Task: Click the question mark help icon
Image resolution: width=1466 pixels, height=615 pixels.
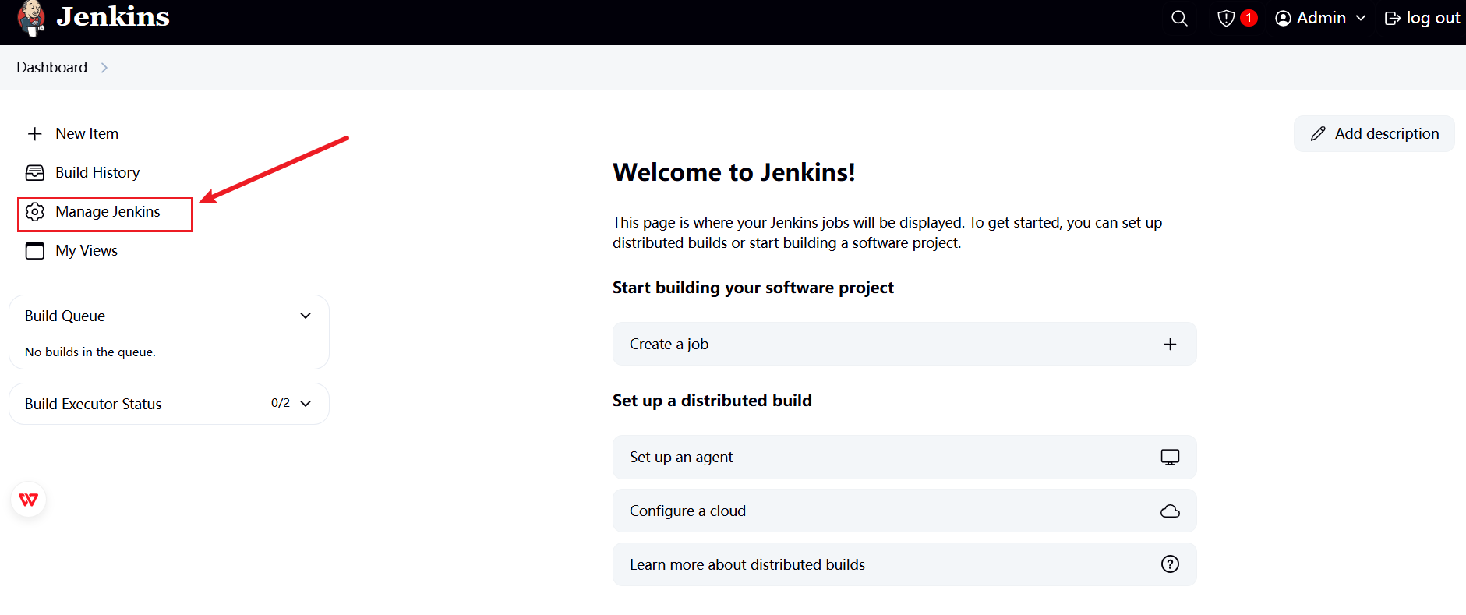Action: tap(1170, 564)
